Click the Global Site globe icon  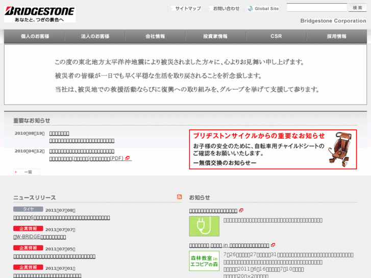(250, 9)
